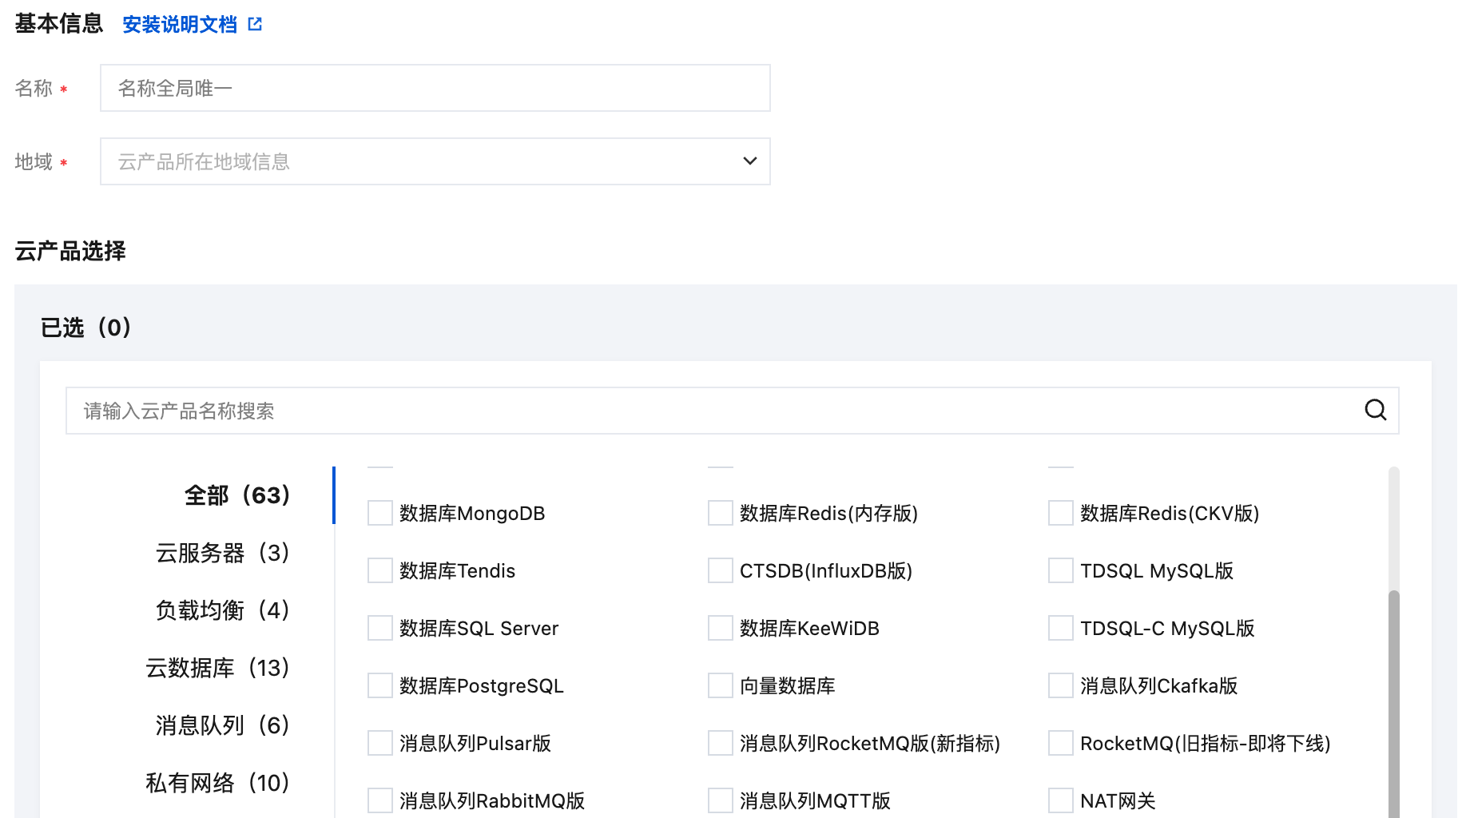The width and height of the screenshot is (1470, 818).
Task: Check the 消息队列RocketMQ版(新指标) checkbox
Action: (721, 743)
